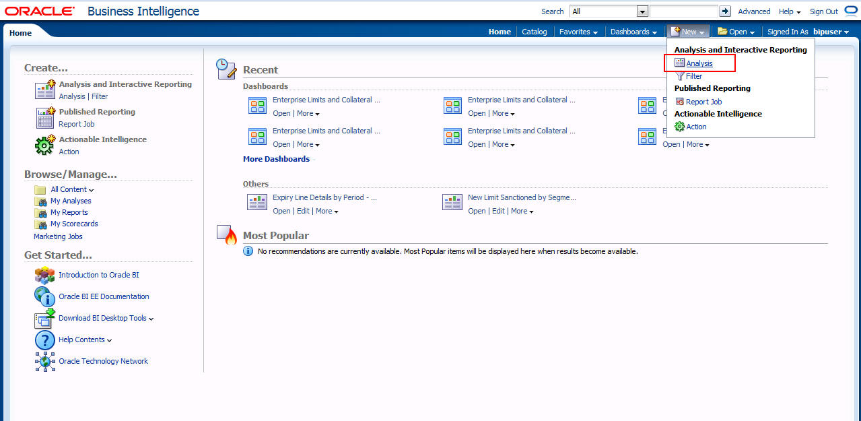Click the Analysis icon in New menu
Screen dimensions: 861x421
click(x=679, y=63)
